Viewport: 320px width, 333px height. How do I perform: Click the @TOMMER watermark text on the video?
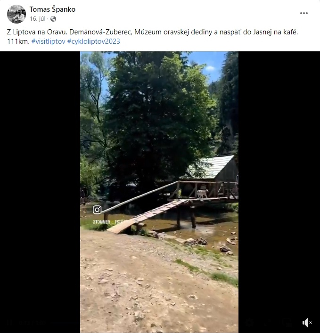click(108, 222)
